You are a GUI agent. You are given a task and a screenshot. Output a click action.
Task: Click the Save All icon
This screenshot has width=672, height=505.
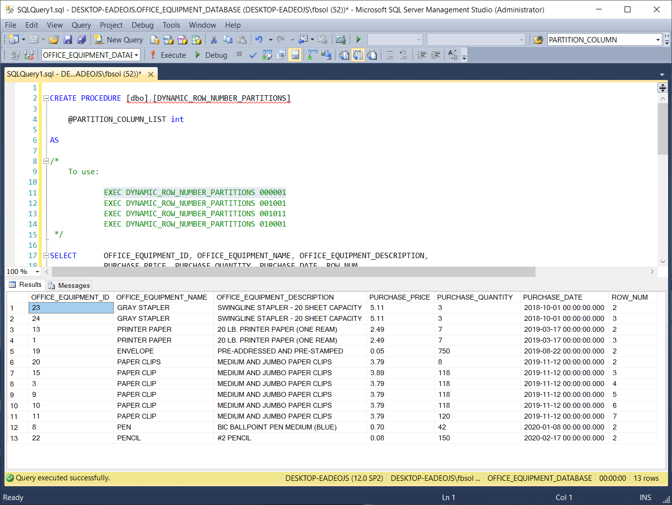[x=82, y=40]
